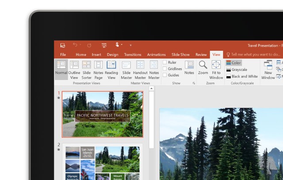Open Slide Sorter view

(x=87, y=70)
